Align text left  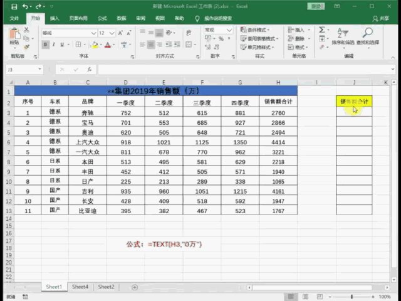[x=143, y=45]
